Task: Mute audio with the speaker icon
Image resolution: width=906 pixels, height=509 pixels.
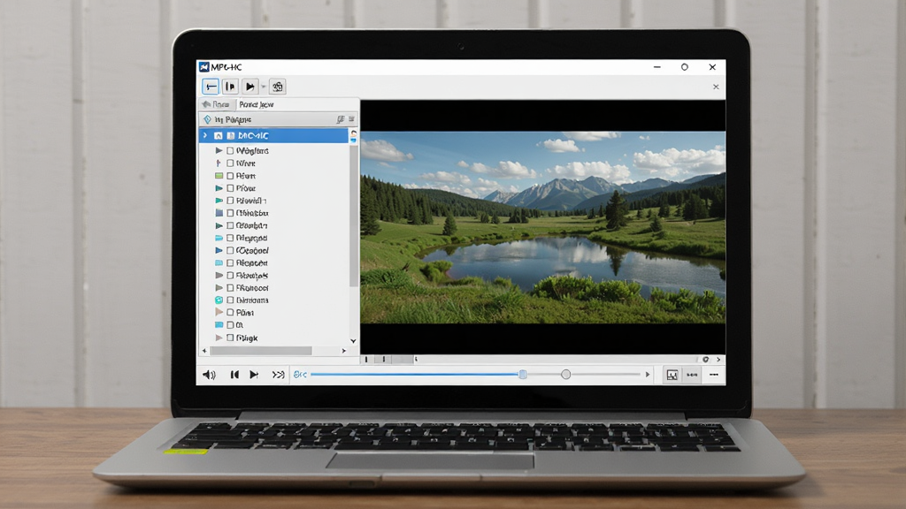Action: [209, 375]
